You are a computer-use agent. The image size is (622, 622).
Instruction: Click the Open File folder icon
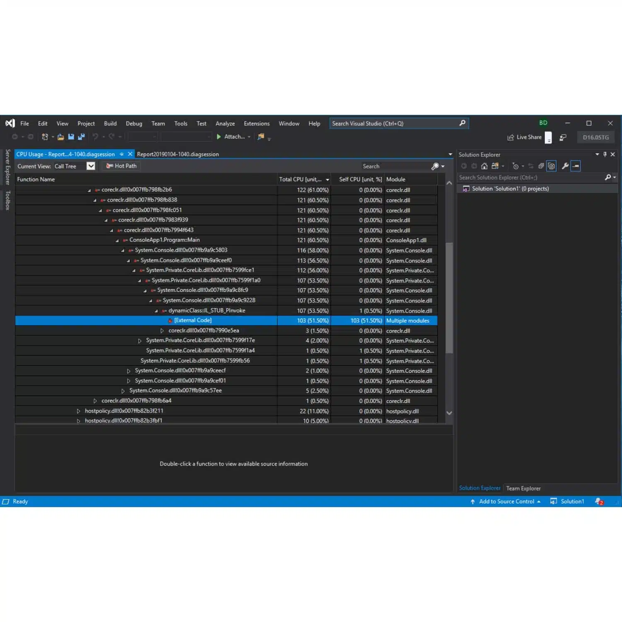(61, 137)
